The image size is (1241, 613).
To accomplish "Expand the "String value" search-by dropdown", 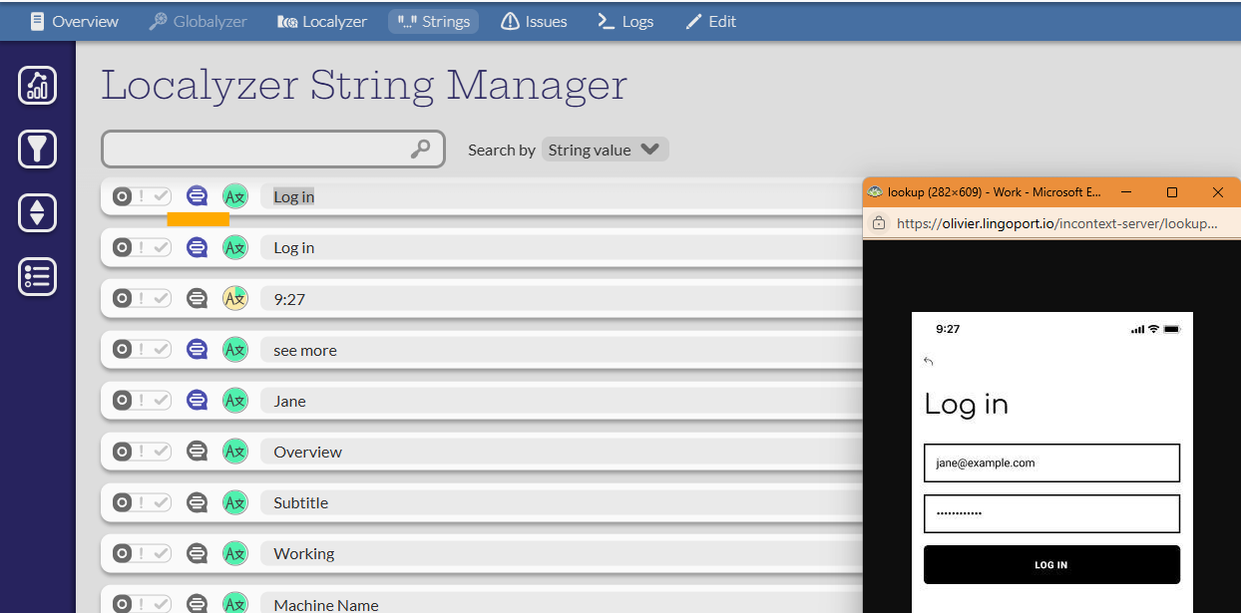I will tap(604, 150).
